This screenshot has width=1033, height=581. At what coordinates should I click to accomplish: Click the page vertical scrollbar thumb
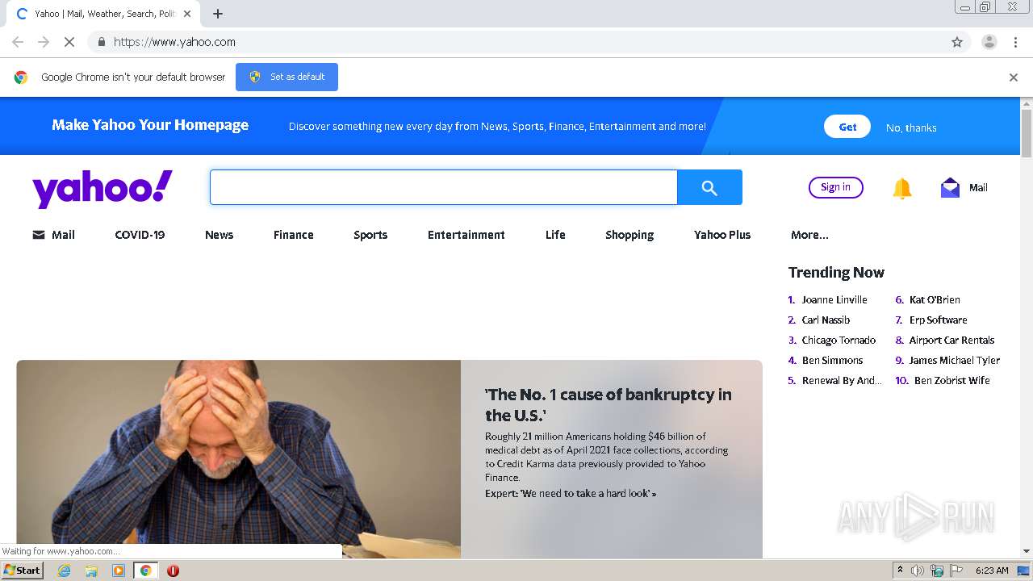tap(1027, 132)
